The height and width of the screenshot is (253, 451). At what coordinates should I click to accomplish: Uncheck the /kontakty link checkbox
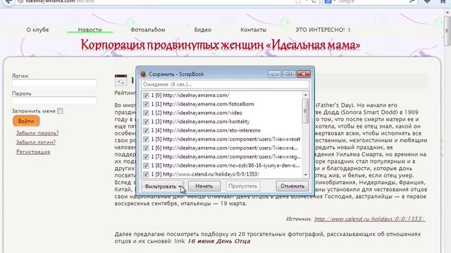(146, 122)
